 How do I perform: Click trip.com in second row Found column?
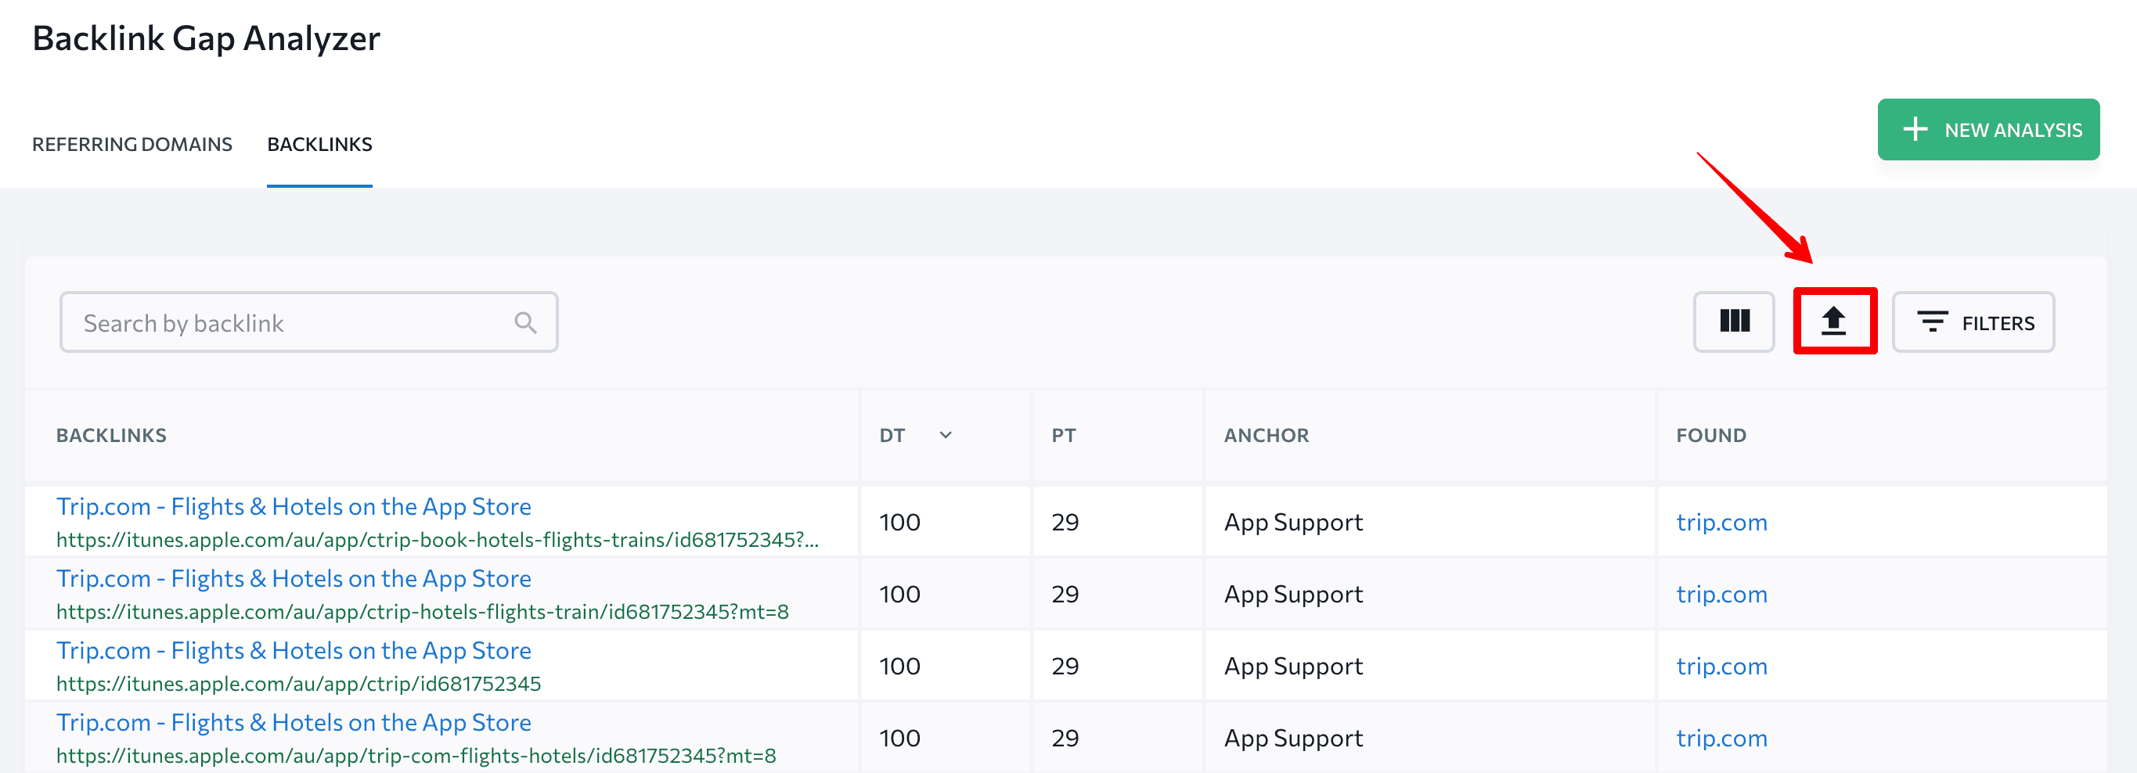pos(1721,595)
